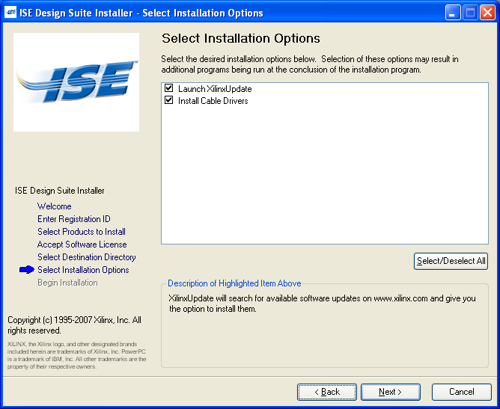
Task: Cancel the installation
Action: pos(461,392)
